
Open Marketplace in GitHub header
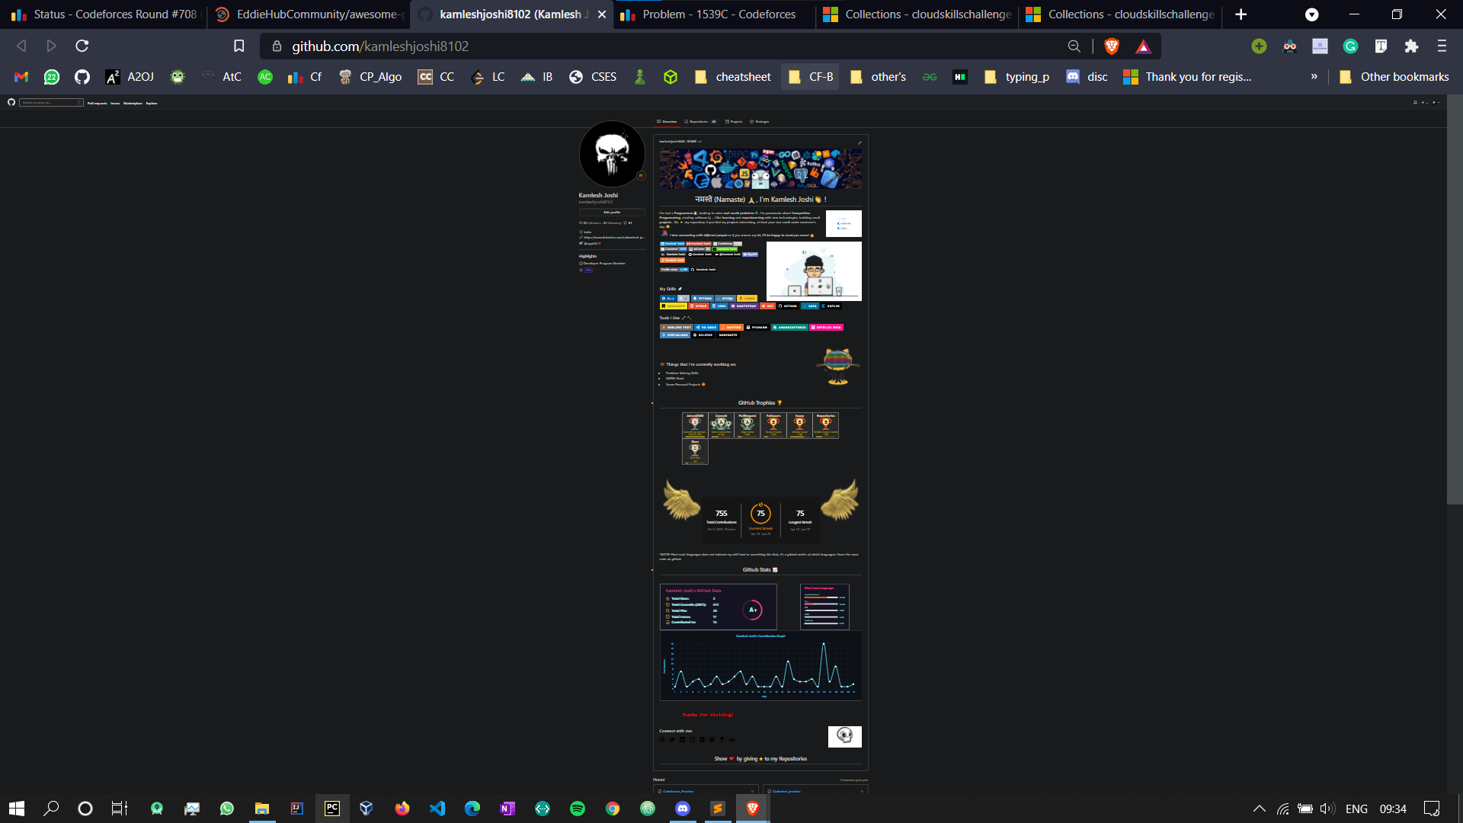(133, 103)
